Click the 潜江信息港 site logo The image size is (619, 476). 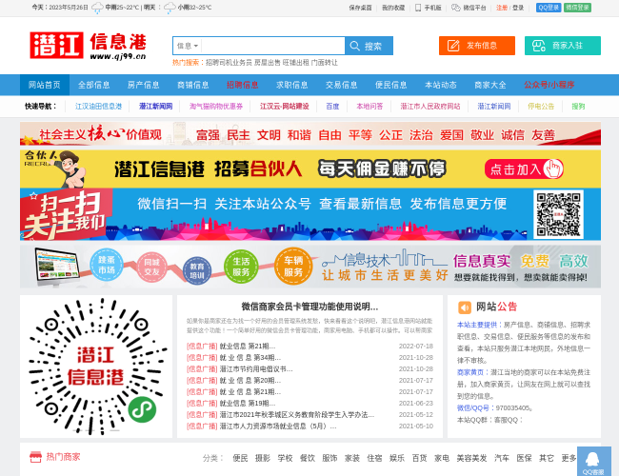pyautogui.click(x=88, y=46)
